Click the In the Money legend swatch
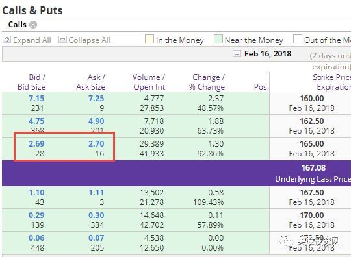The height and width of the screenshot is (257, 351). tap(149, 39)
